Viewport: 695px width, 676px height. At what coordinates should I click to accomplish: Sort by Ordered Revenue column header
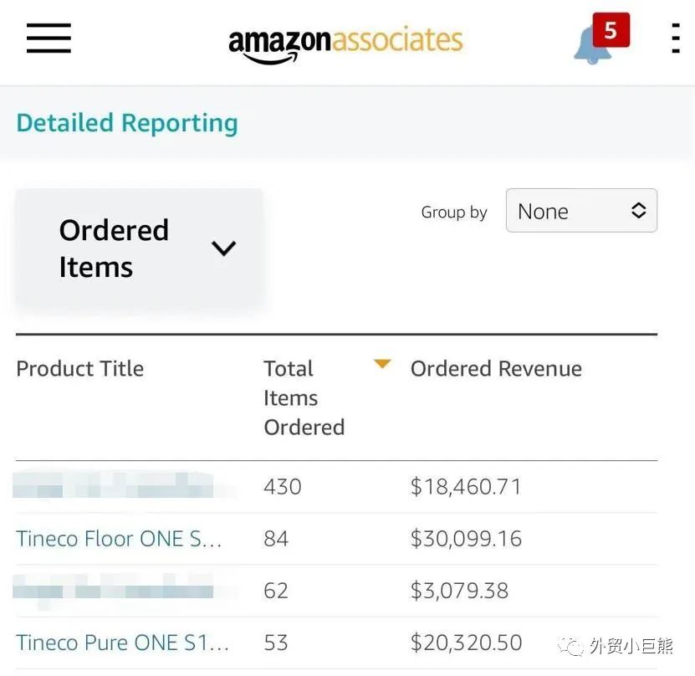pyautogui.click(x=496, y=368)
